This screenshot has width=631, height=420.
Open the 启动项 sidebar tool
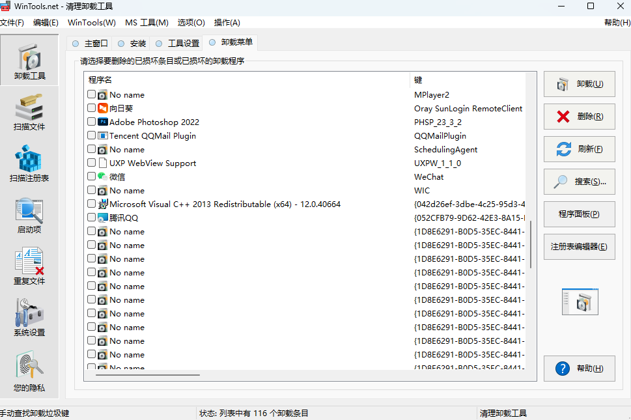click(x=29, y=215)
